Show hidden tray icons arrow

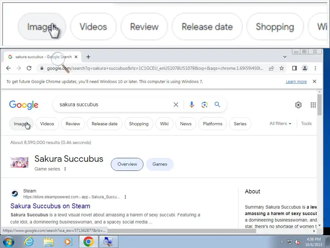coord(282,242)
